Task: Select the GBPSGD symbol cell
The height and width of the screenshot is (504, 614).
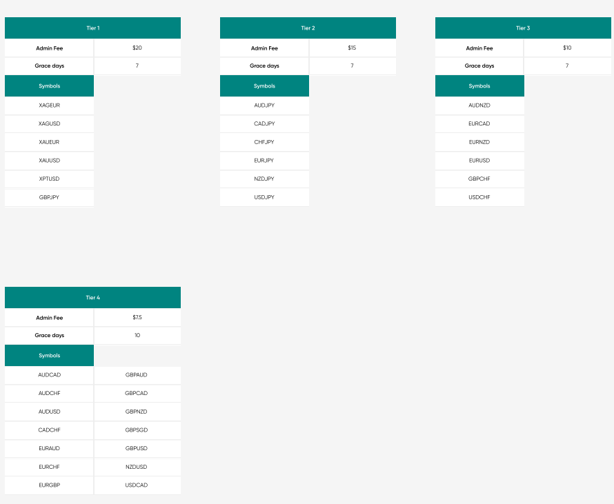Action: click(137, 430)
